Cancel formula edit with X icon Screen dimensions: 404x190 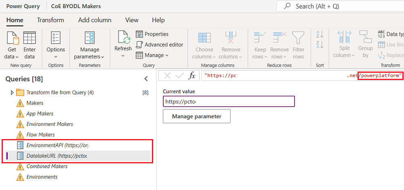coord(168,76)
